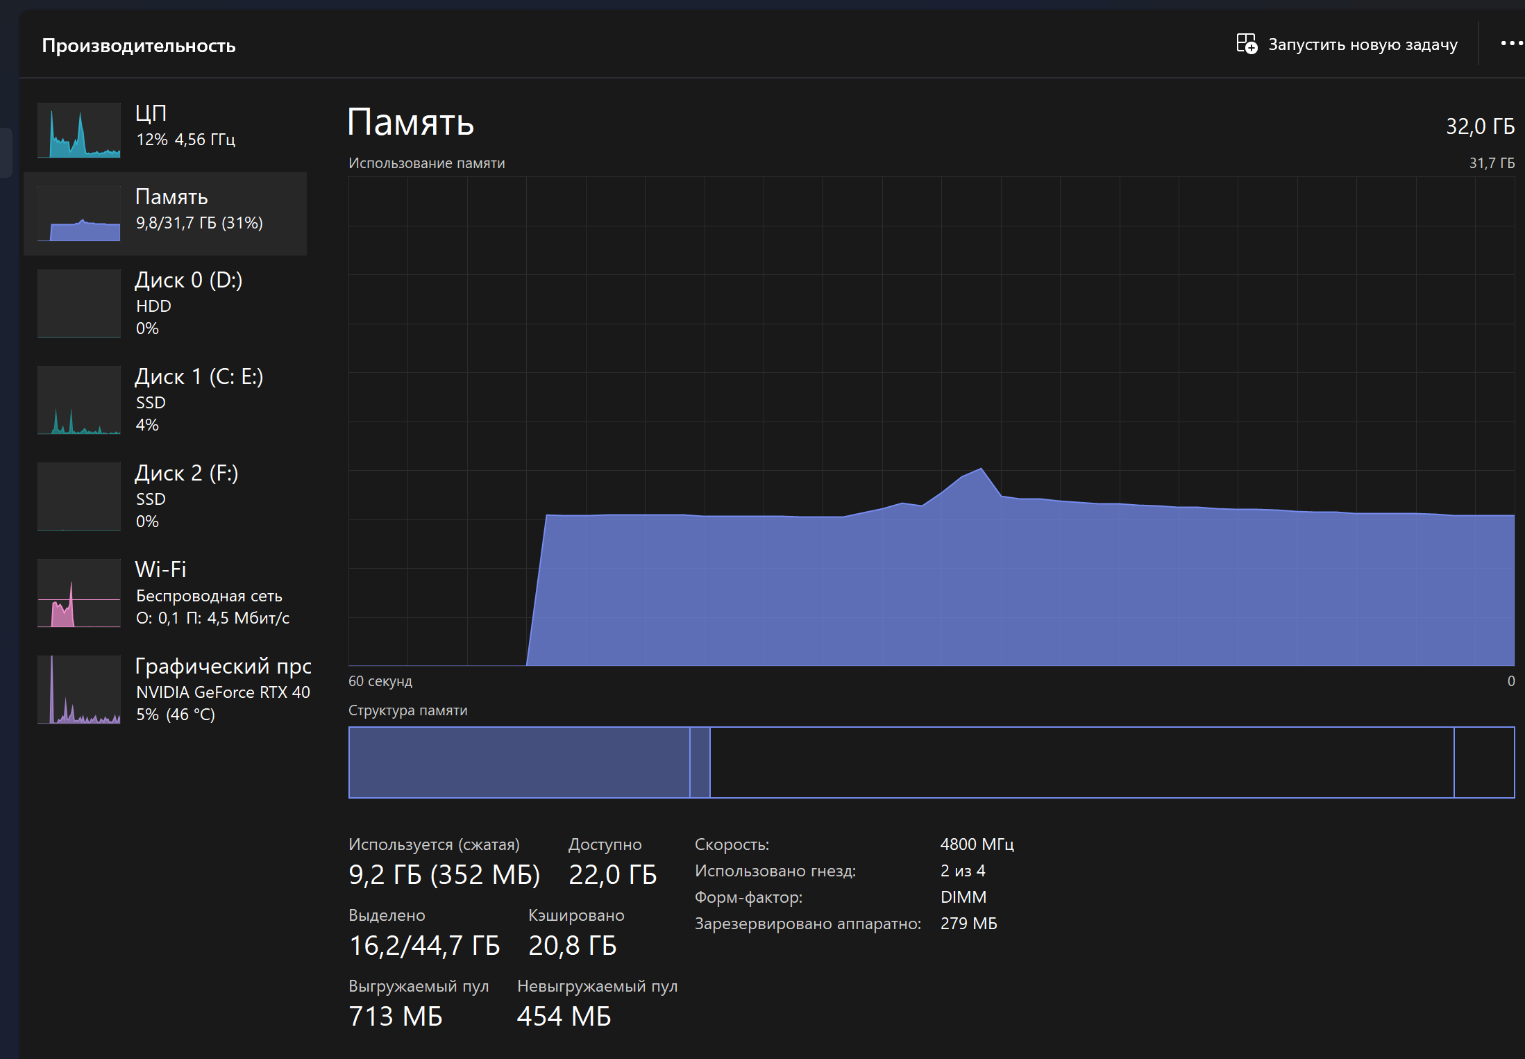Click the '2 из 4' slots used value
Image resolution: width=1525 pixels, height=1059 pixels.
[962, 871]
